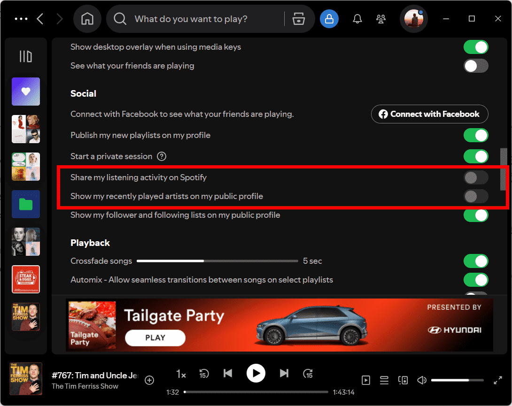Turn off Automix toggle
Viewport: 512px width, 406px height.
(x=476, y=280)
